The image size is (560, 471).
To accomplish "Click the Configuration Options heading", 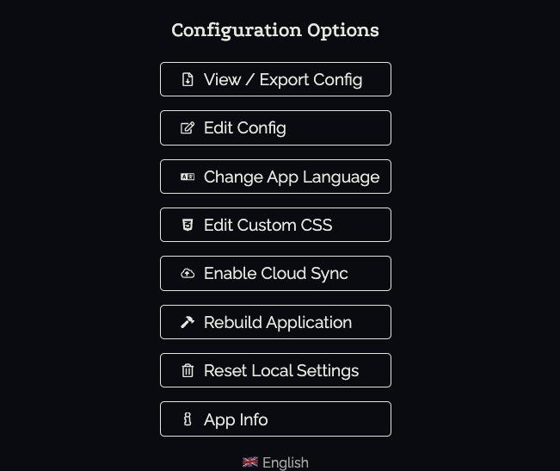I will coord(275,30).
